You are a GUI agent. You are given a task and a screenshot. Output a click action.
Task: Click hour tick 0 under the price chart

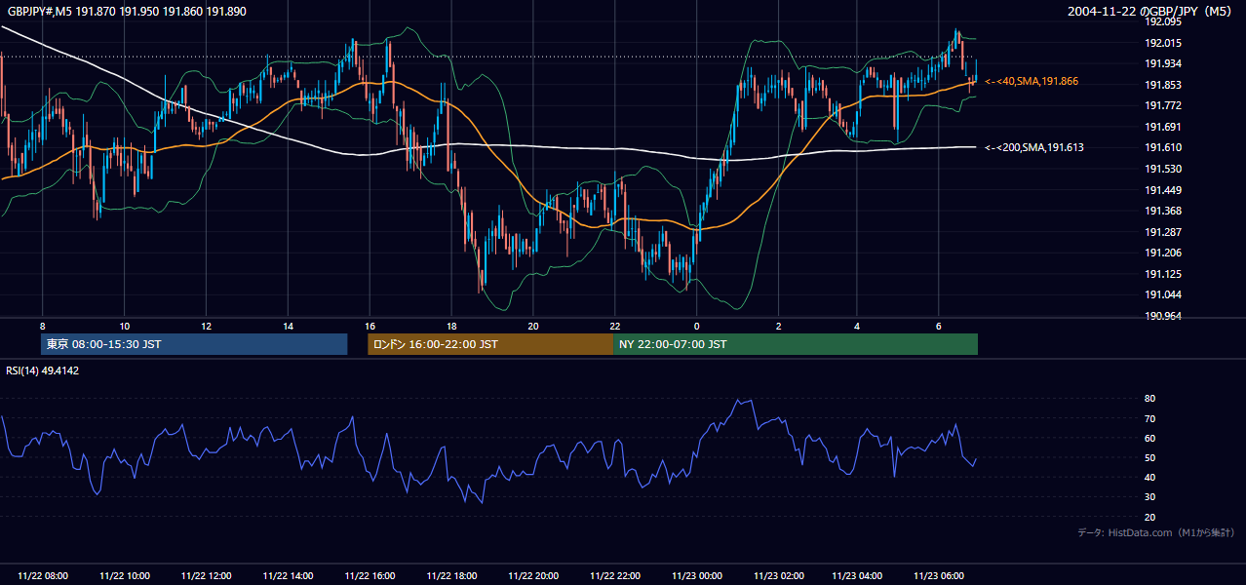[x=696, y=325]
